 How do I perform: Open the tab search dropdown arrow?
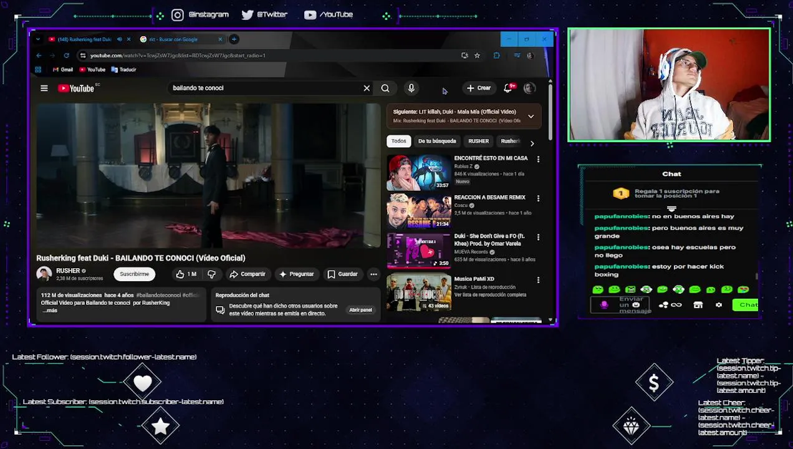pos(38,39)
